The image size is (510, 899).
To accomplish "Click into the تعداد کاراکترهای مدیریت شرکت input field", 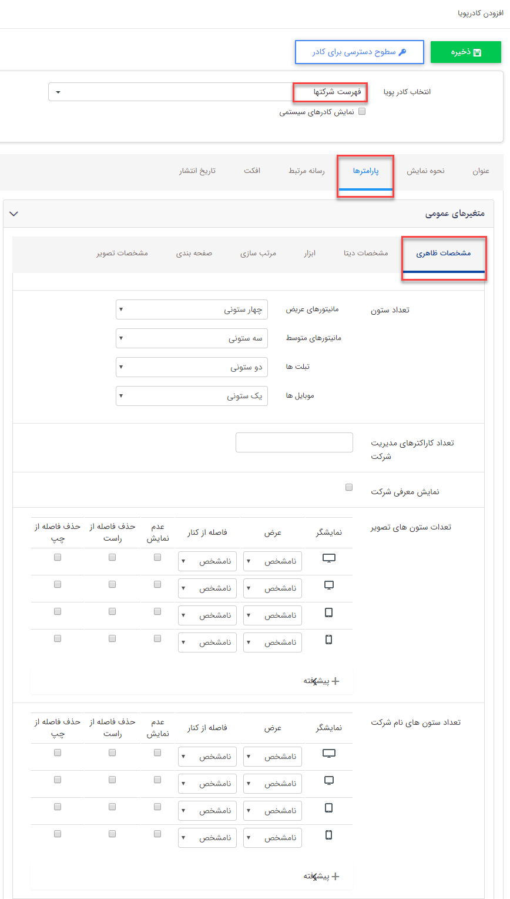I will (294, 442).
